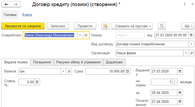Open calendar for the Виданий з date
The width and height of the screenshot is (195, 107).
pos(180,71)
